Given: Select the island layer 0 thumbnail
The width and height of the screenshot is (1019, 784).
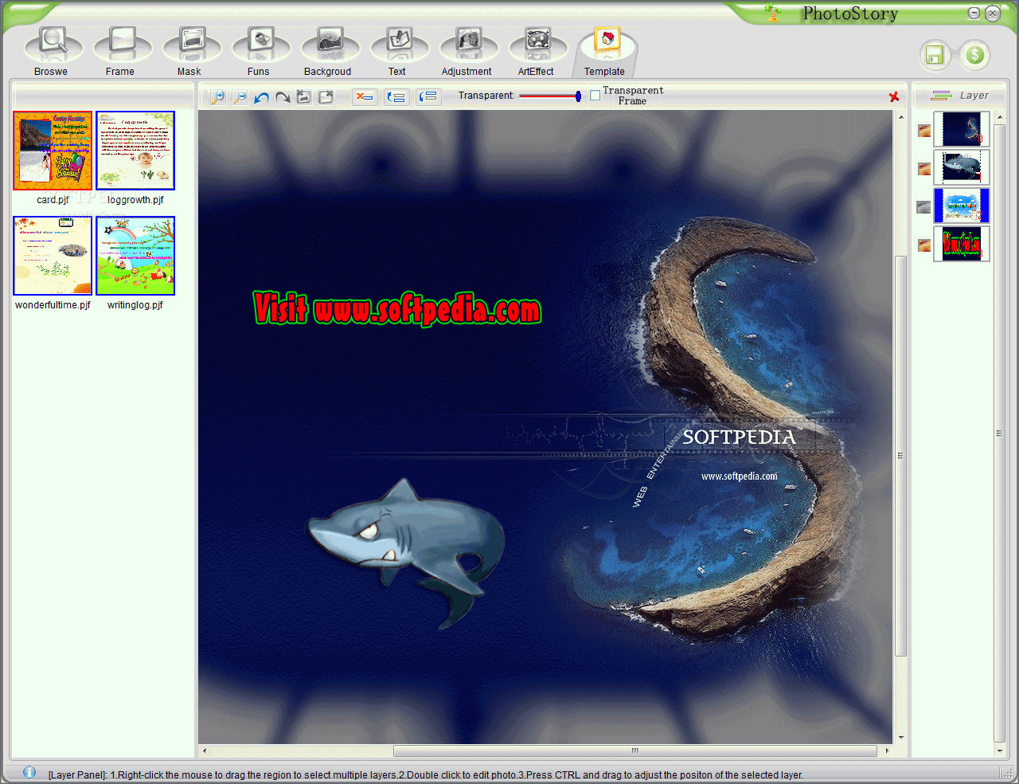Looking at the screenshot, I should (962, 129).
